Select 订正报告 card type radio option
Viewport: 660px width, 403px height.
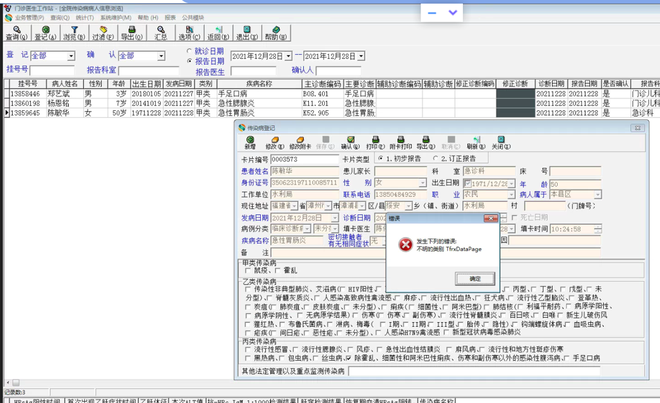coord(436,159)
